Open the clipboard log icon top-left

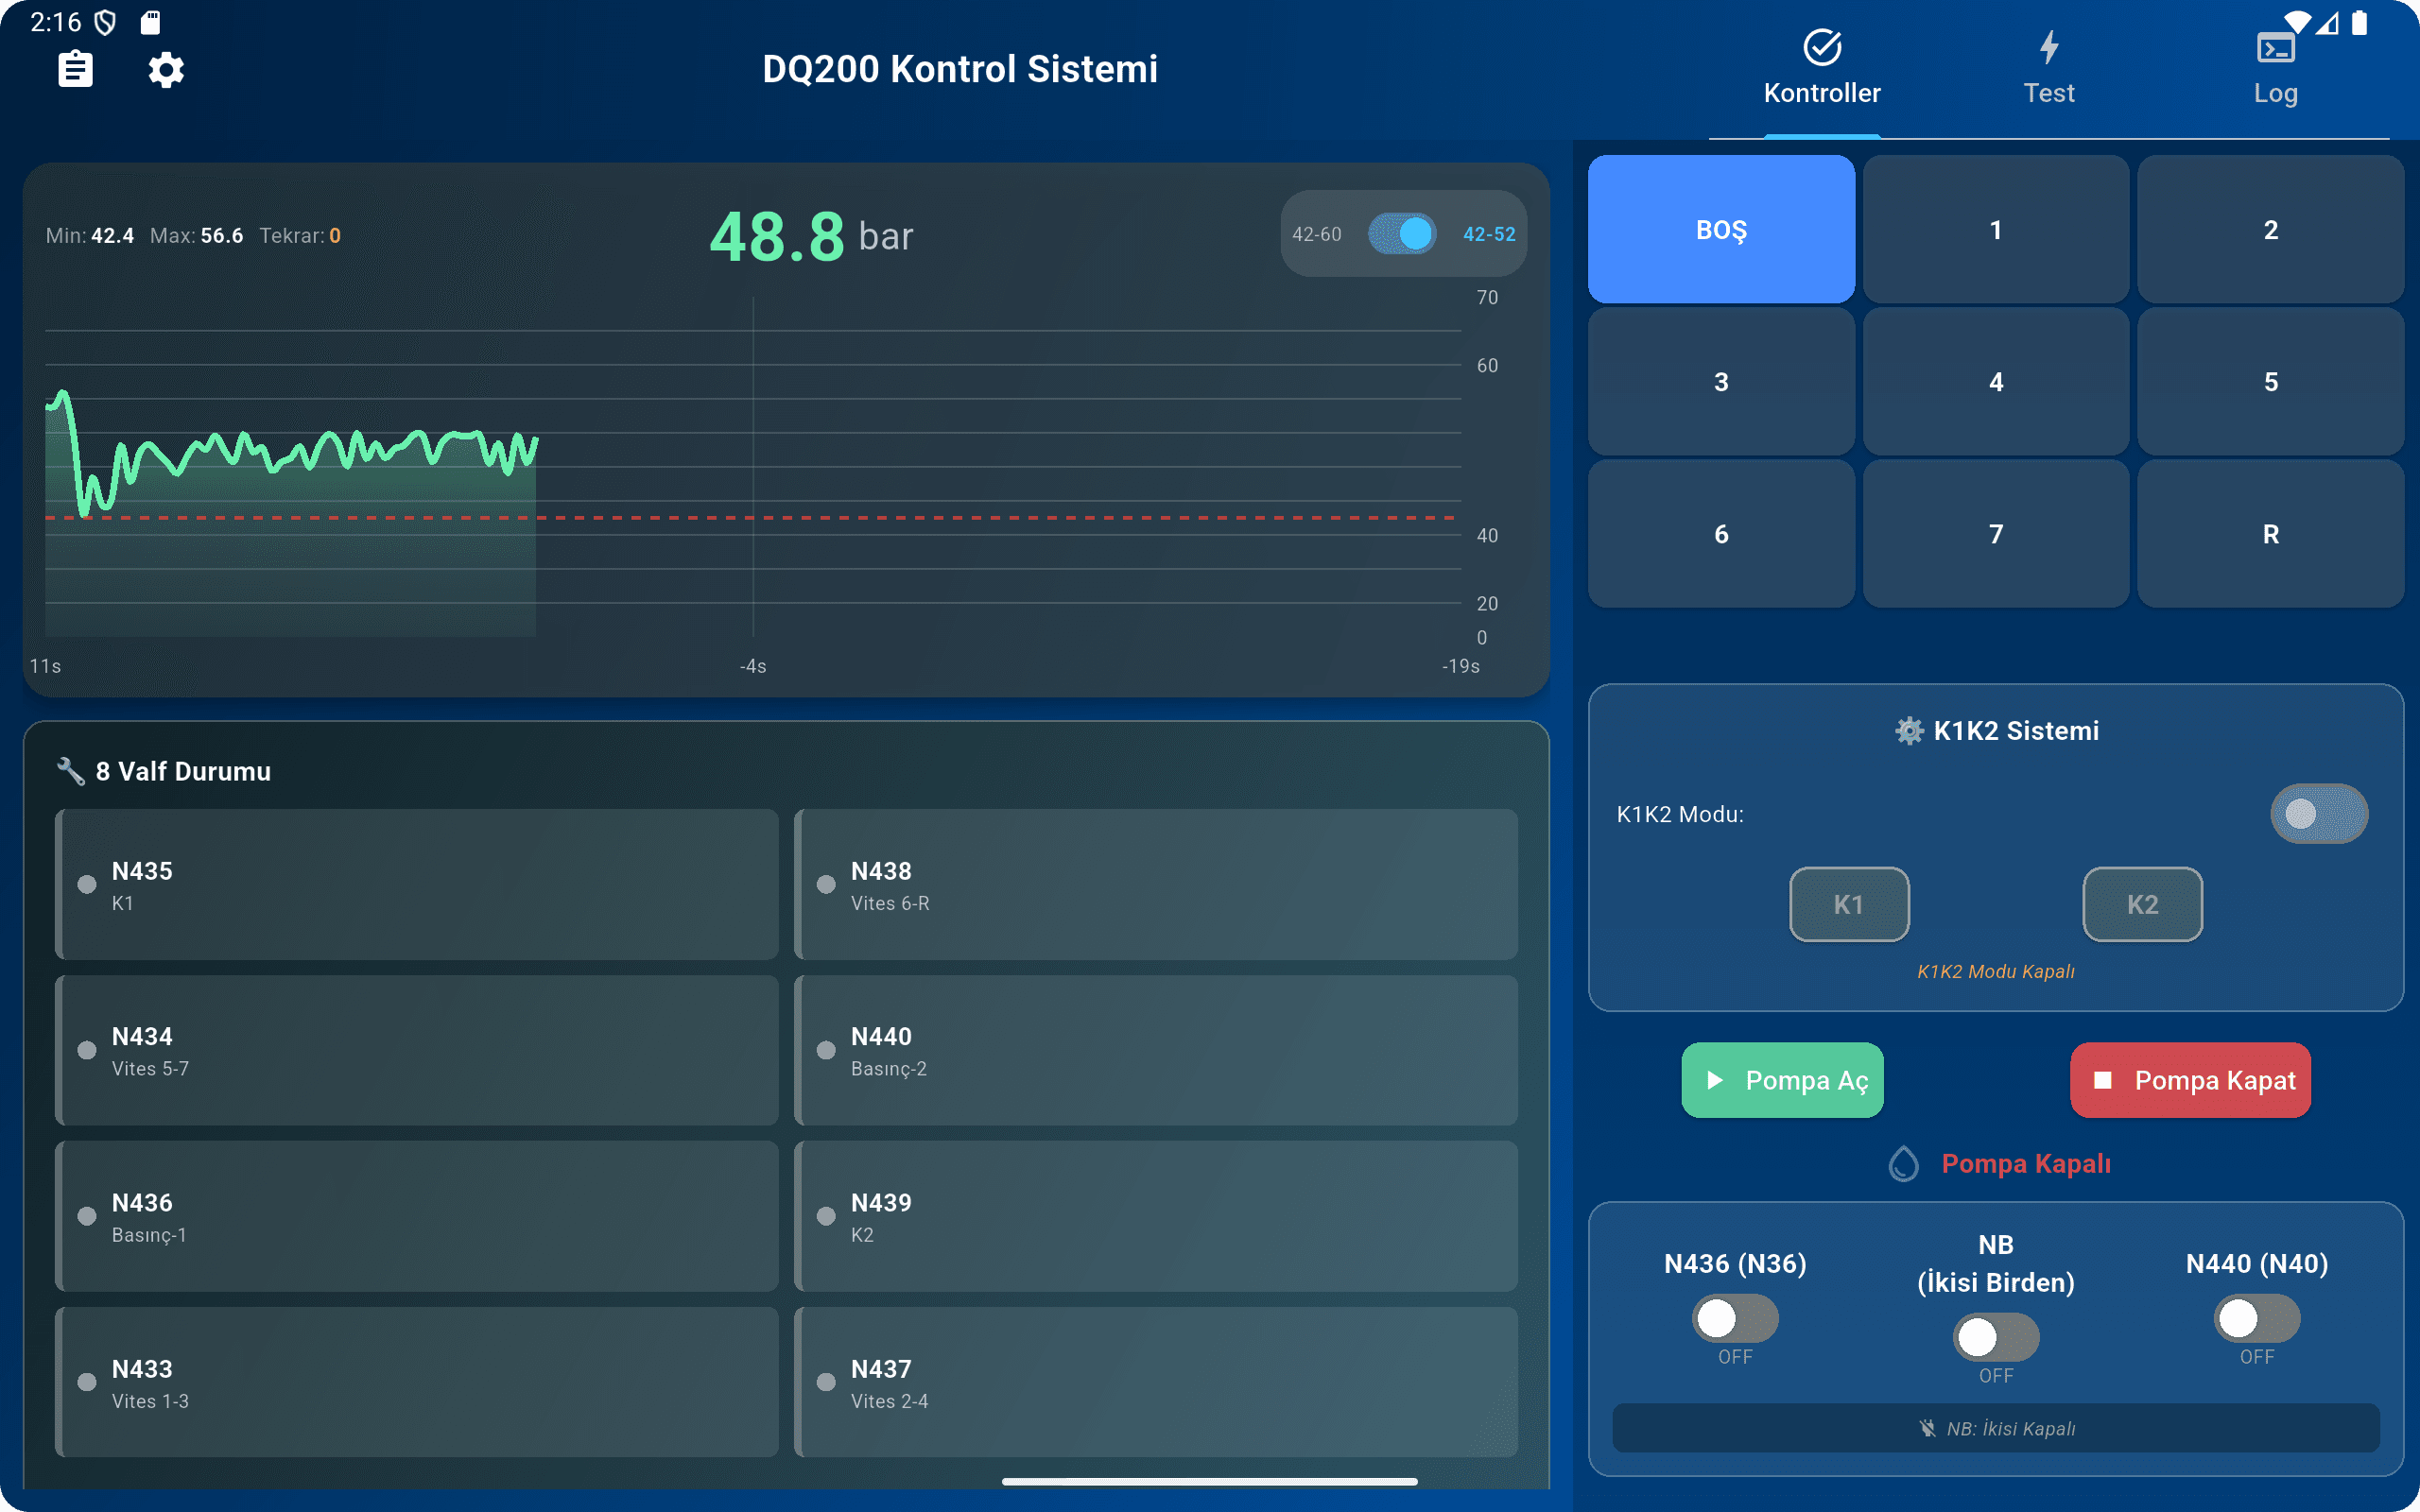(x=76, y=69)
